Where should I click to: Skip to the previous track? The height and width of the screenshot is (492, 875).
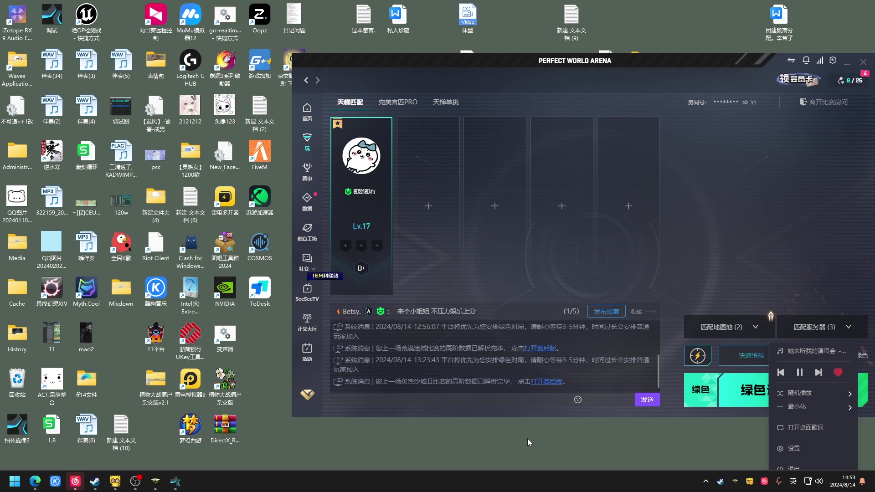[781, 372]
